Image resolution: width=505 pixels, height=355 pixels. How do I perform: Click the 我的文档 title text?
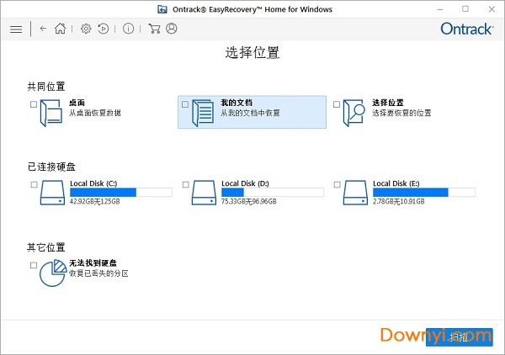point(237,103)
